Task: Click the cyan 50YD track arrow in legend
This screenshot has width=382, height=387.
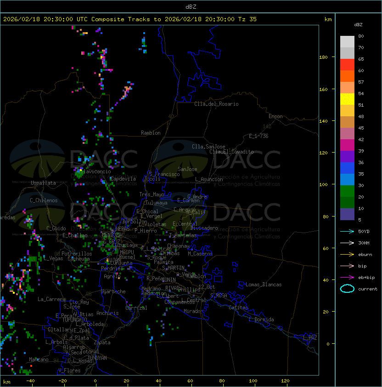Action: click(x=347, y=231)
